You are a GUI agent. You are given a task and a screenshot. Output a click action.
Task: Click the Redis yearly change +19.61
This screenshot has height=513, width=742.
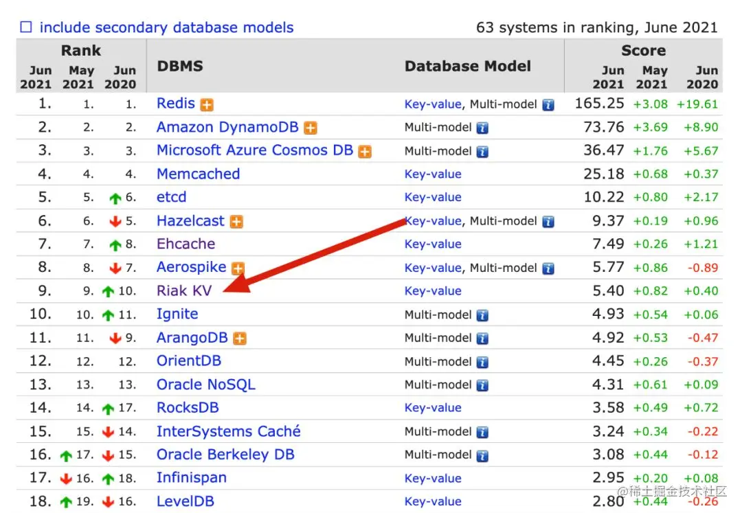(x=697, y=104)
